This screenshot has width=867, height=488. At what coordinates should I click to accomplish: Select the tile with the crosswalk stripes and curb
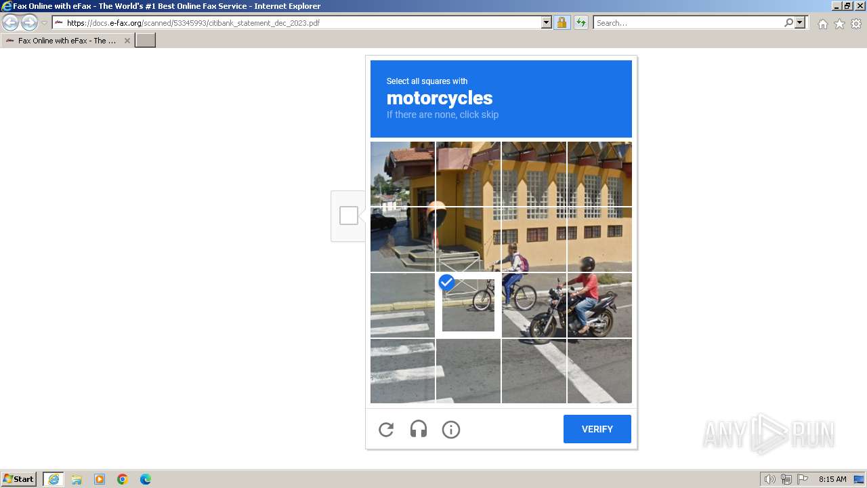pos(402,305)
